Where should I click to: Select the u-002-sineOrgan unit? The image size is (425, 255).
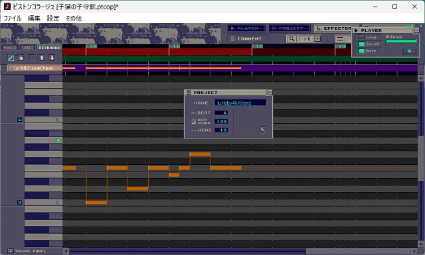tap(35, 68)
